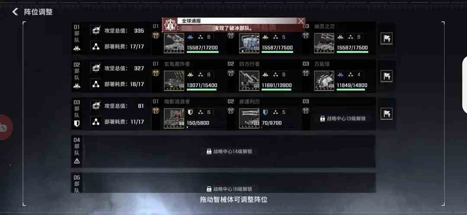
Task: Select the 暗影流浪者 unit thumbnail
Action: pos(174,118)
